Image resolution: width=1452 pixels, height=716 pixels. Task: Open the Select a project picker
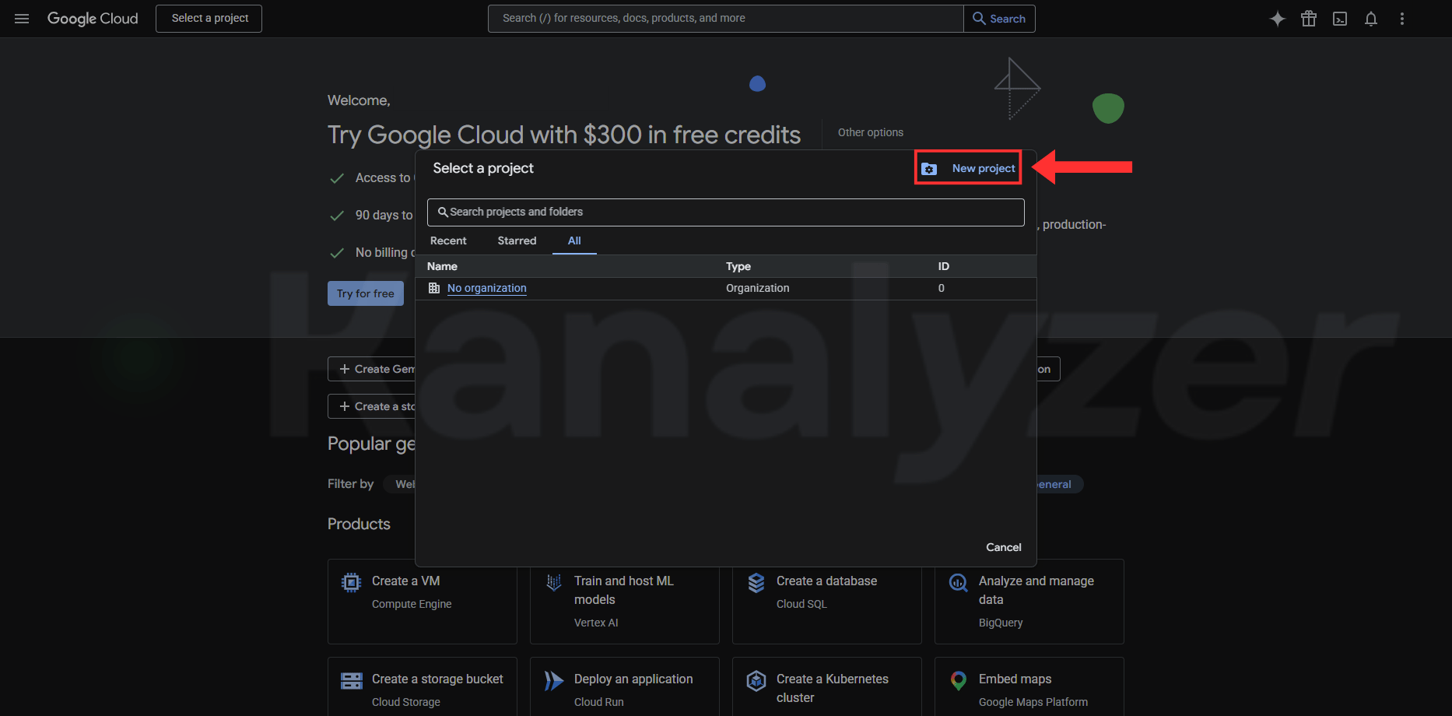[x=209, y=19]
